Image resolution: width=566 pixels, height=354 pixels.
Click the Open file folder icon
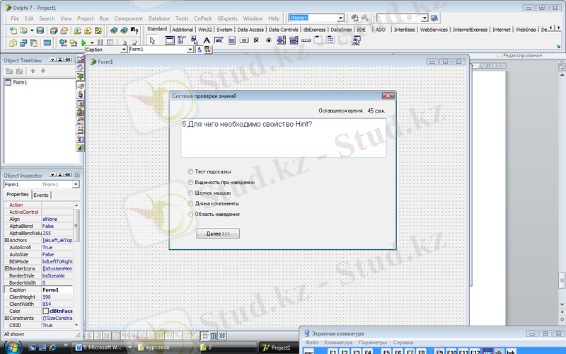click(x=23, y=30)
